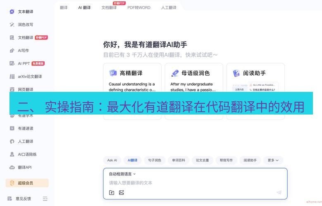Open the 意见反馈 feedback icon
322x206 pixels.
(10, 199)
